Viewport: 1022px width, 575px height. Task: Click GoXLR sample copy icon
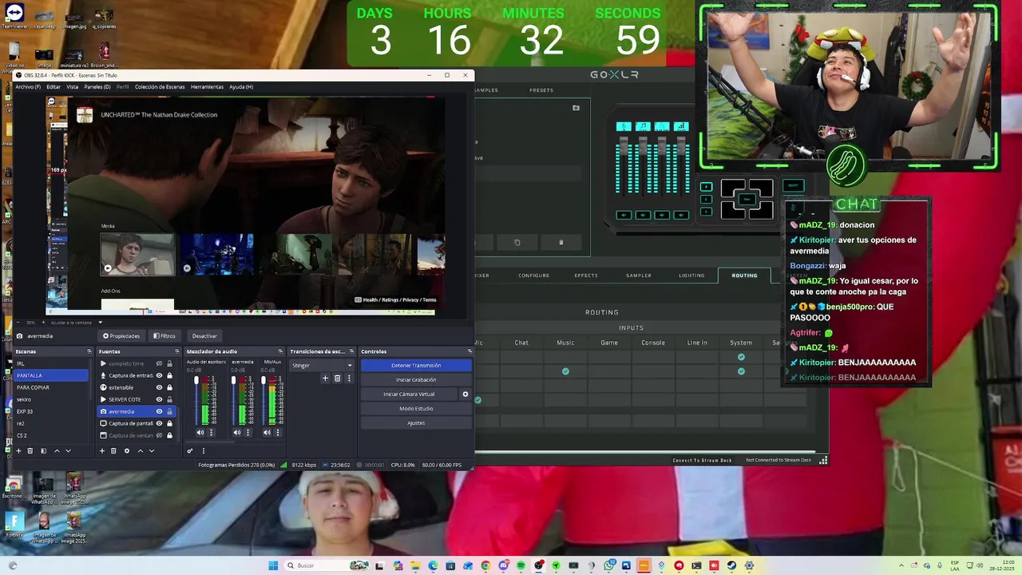(517, 242)
